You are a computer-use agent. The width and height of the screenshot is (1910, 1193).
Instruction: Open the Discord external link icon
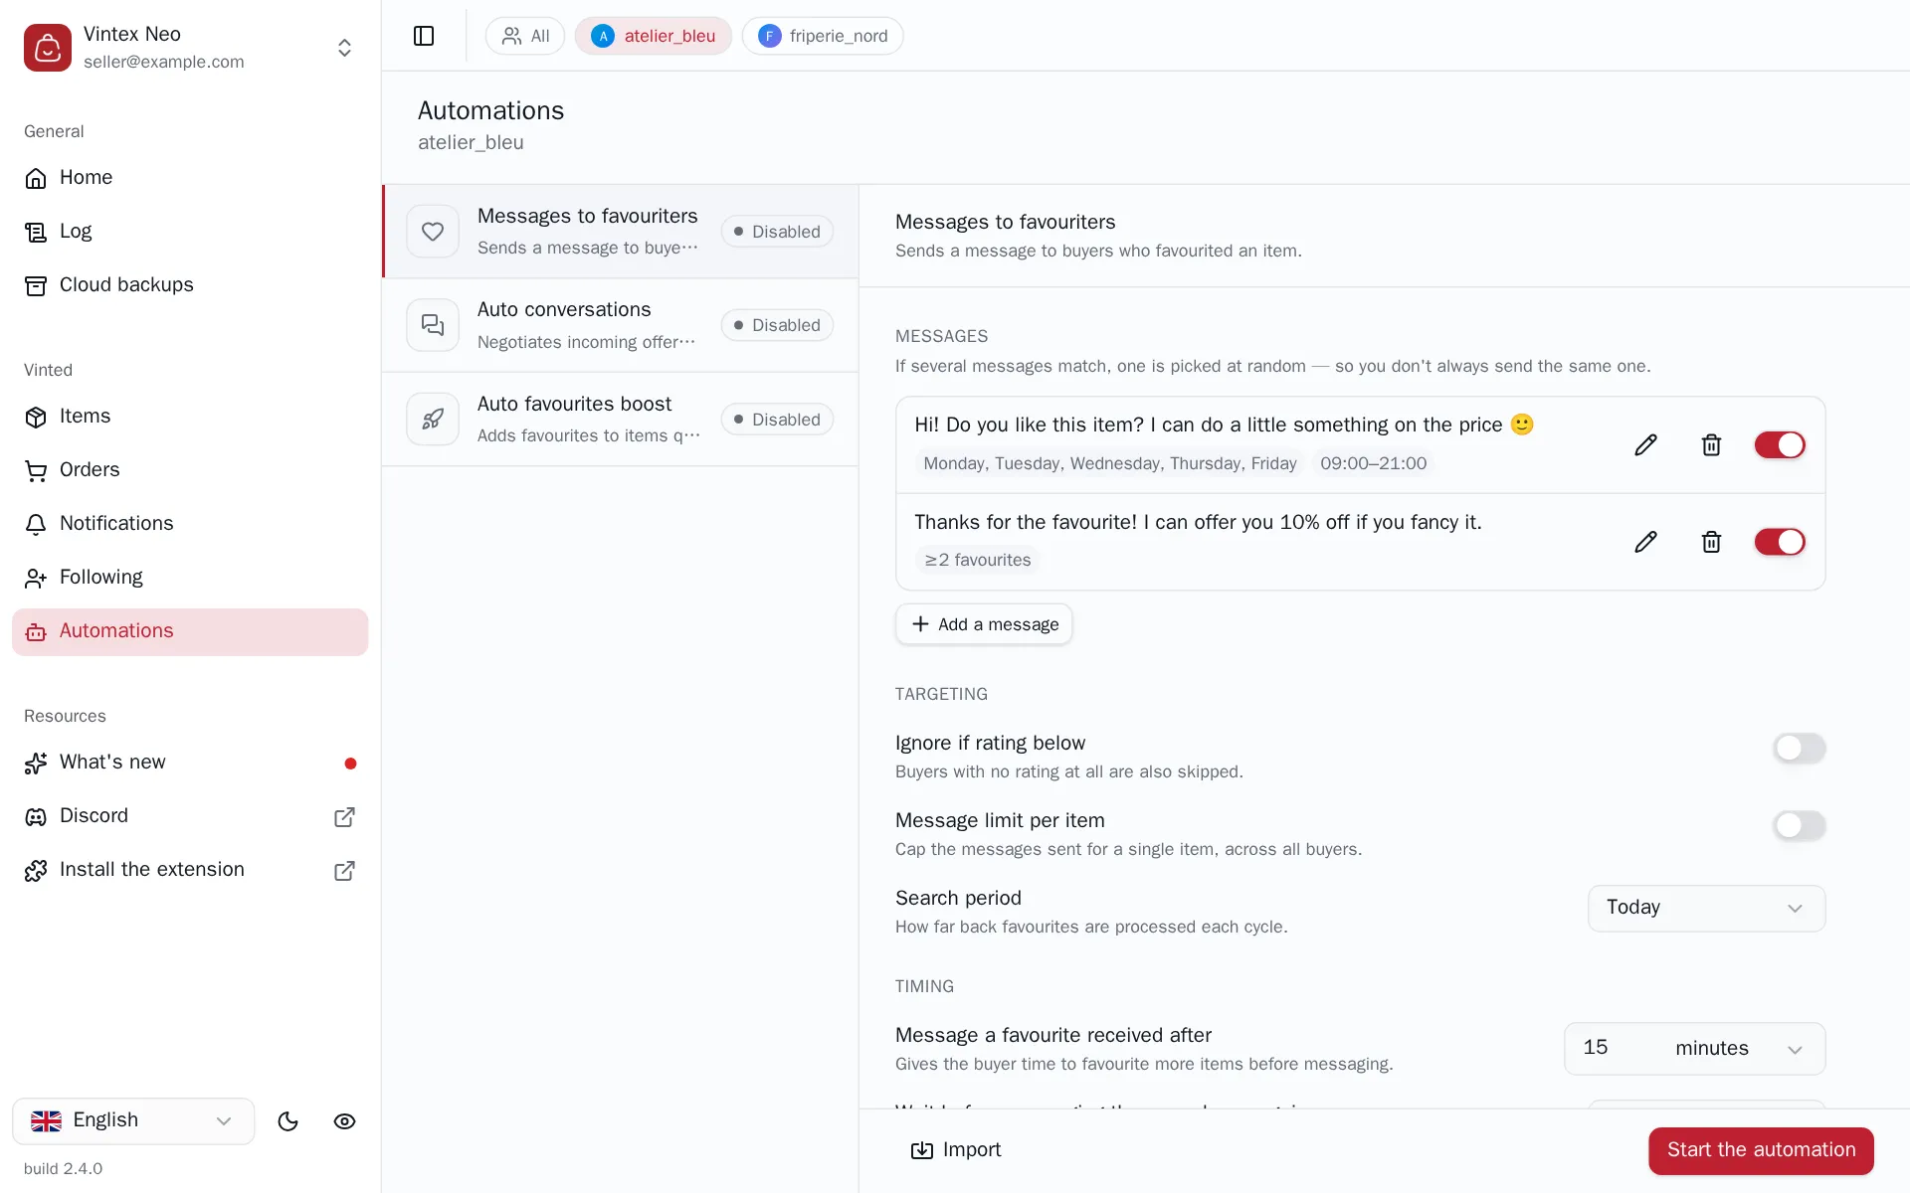[344, 817]
